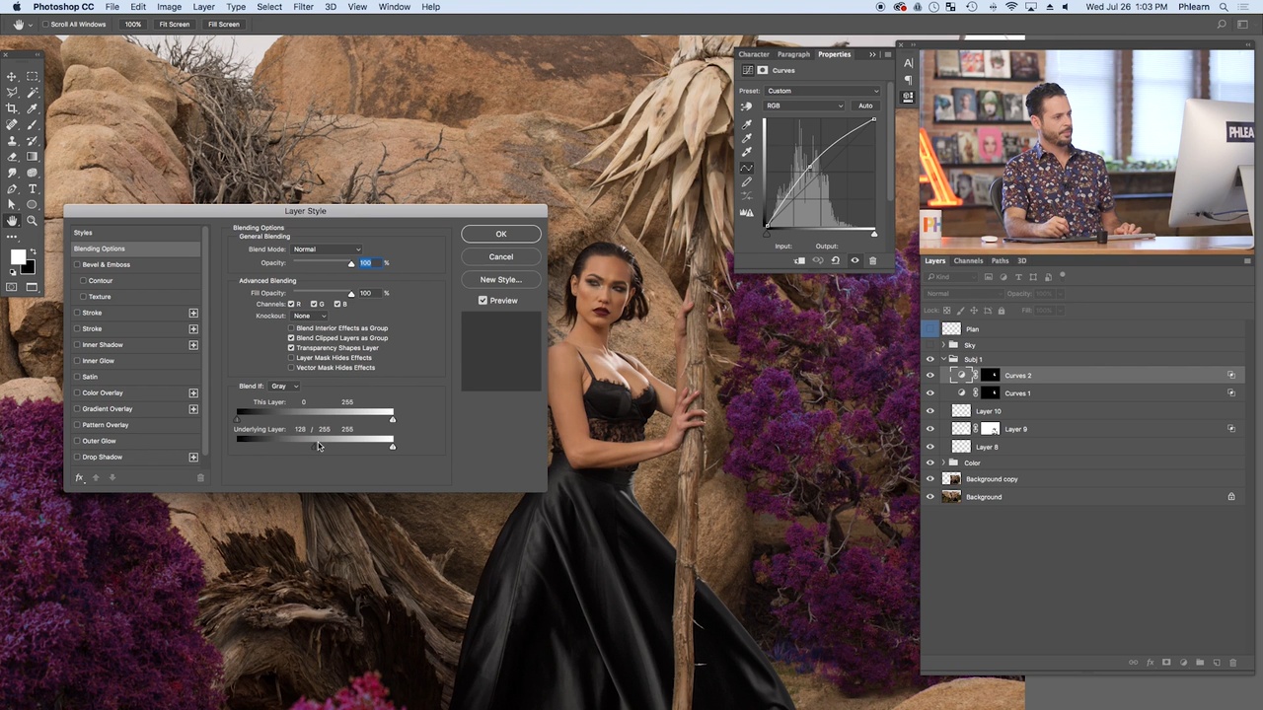Toggle Curves adjustment visibility in Properties

854,260
